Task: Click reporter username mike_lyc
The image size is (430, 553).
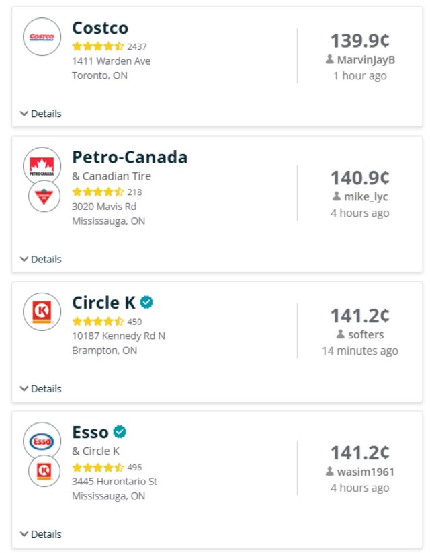Action: click(x=365, y=197)
